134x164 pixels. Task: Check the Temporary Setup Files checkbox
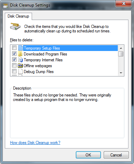point(14,48)
